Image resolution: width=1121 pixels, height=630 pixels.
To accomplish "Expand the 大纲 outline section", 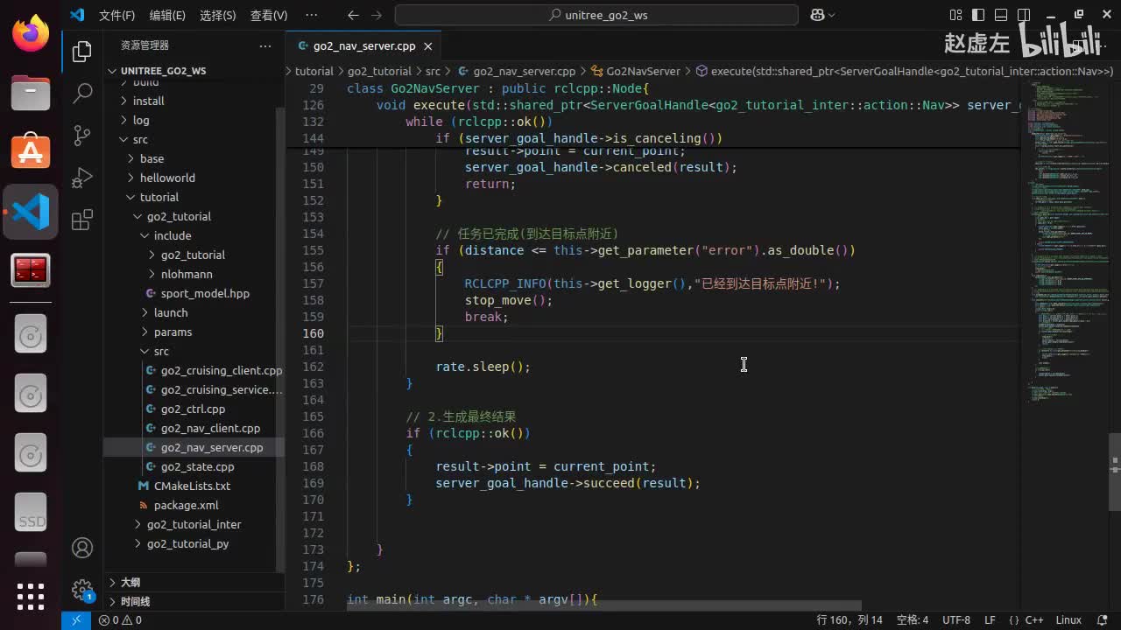I will [x=194, y=583].
